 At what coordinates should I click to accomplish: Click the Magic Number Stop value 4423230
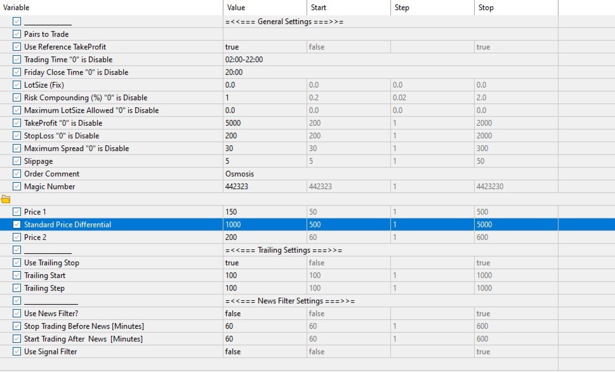490,187
